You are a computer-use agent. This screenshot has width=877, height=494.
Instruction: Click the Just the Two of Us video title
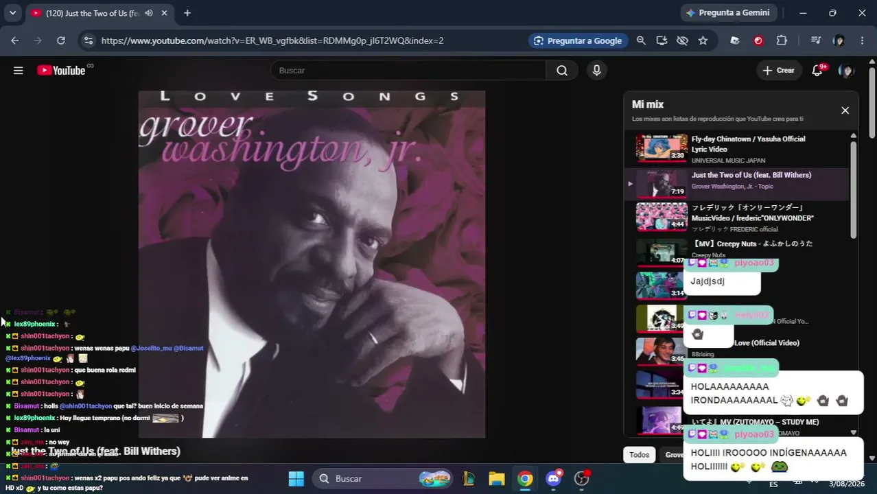(x=95, y=451)
